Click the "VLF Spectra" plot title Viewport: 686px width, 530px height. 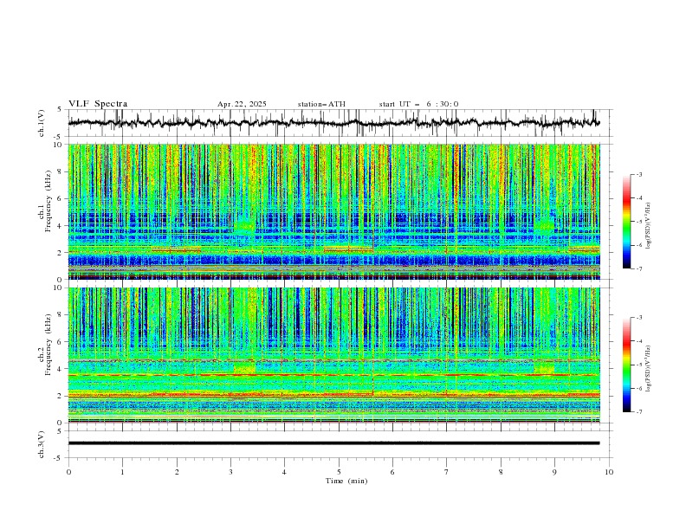(x=98, y=104)
